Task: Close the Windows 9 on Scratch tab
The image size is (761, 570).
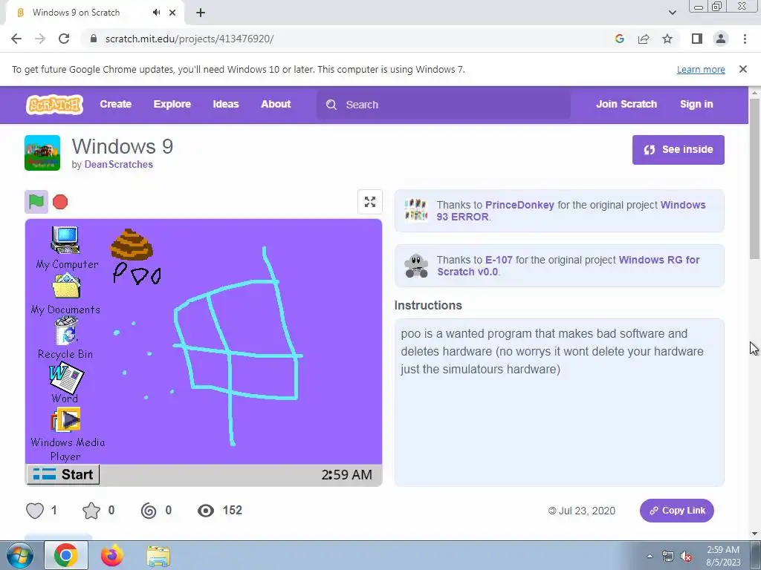Action: coord(172,13)
